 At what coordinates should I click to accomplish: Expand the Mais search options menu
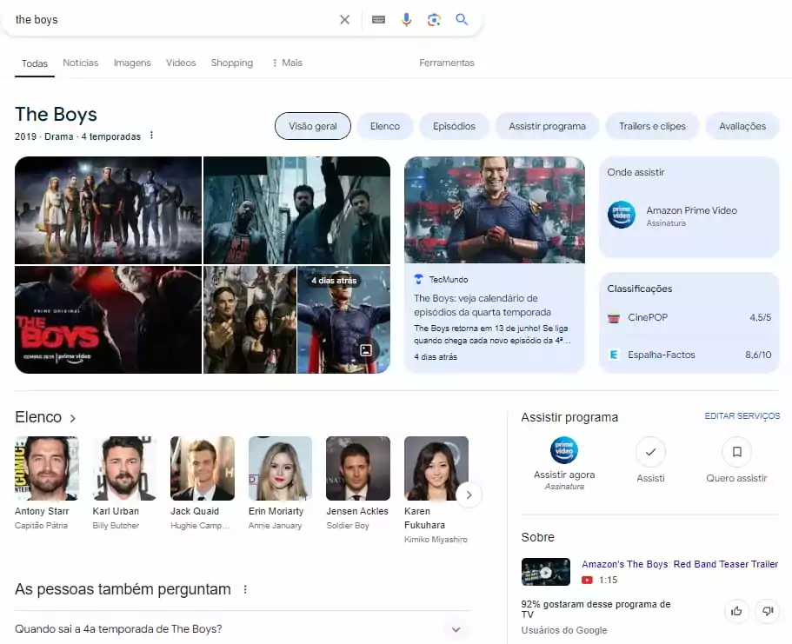point(287,63)
